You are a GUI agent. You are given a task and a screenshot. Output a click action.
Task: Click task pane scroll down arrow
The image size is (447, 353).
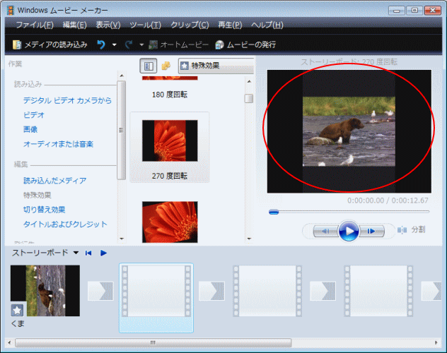(122, 239)
